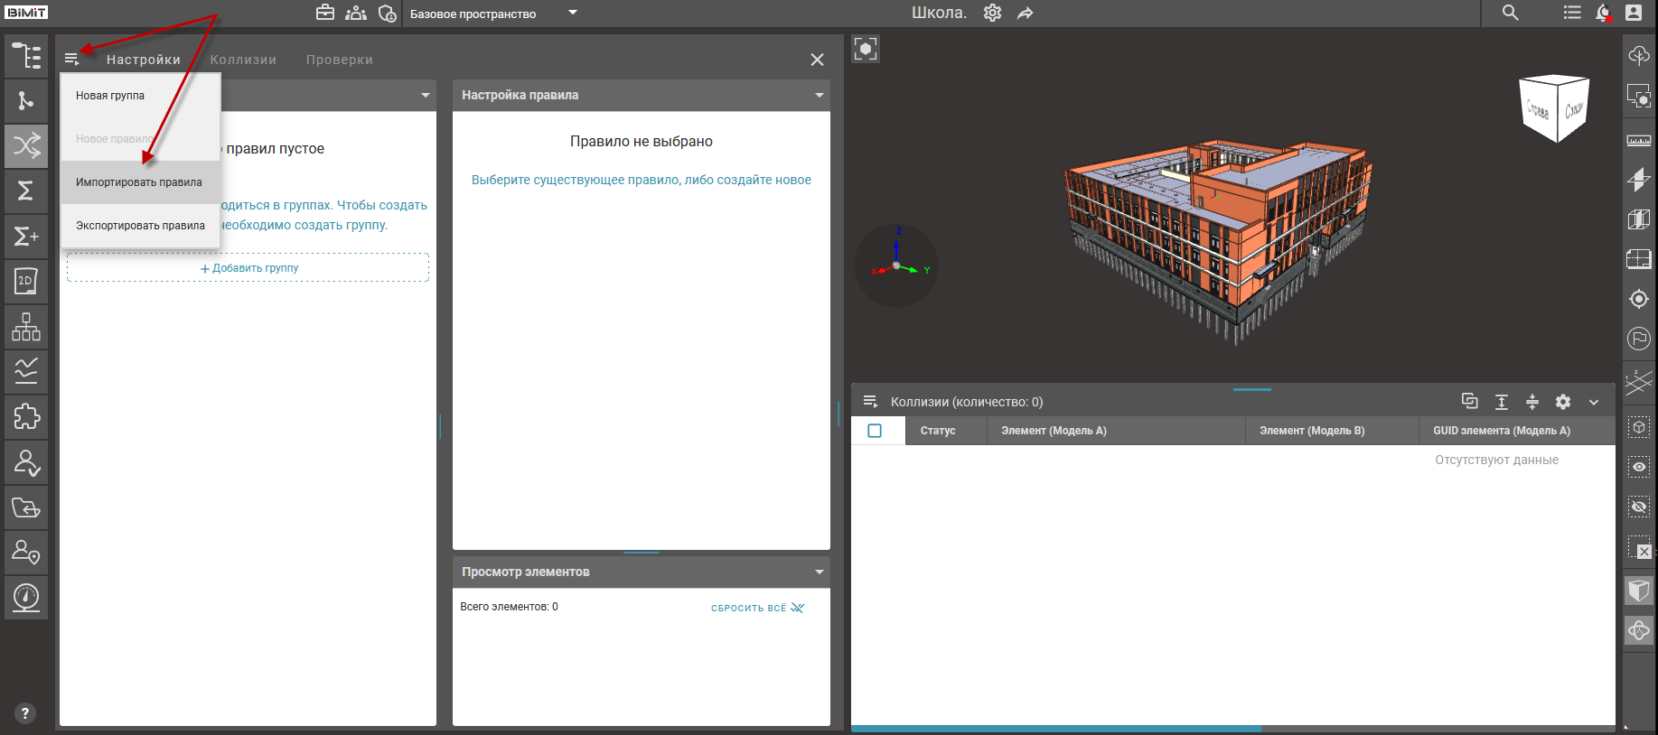Switch to the Коллизии tab
This screenshot has height=735, width=1658.
click(243, 60)
